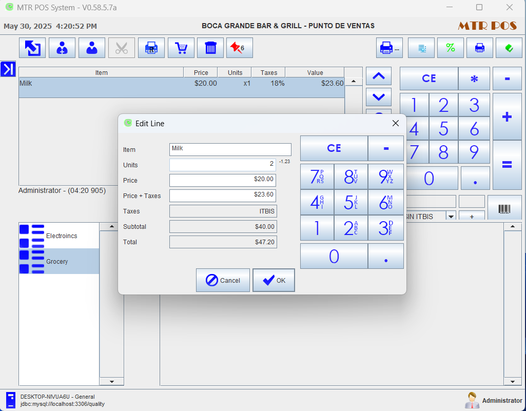Click the equals key on the main keypad
The image size is (526, 411).
pos(507,165)
